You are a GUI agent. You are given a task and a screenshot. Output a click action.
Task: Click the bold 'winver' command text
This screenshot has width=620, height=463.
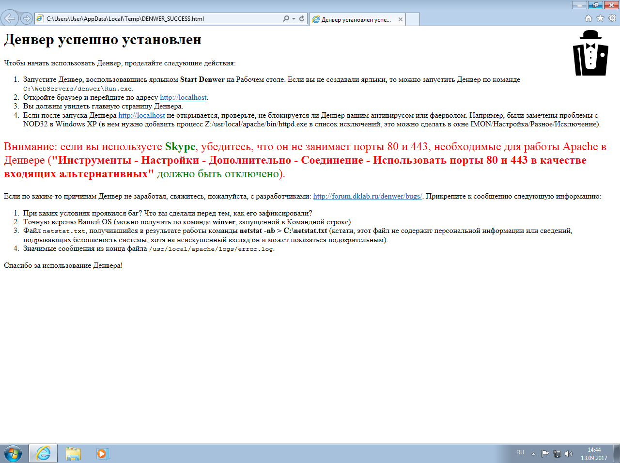coord(224,222)
